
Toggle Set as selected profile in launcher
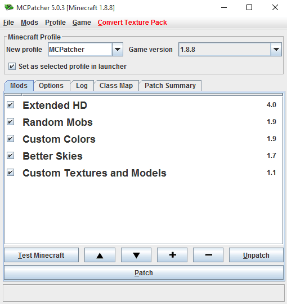tap(12, 67)
